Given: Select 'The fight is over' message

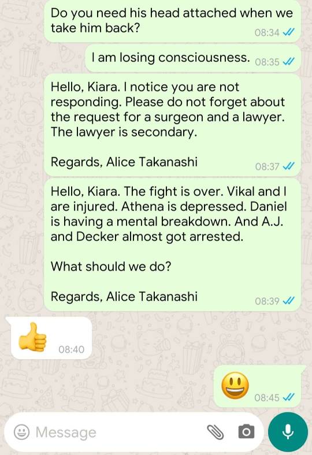Looking at the screenshot, I should tap(172, 245).
